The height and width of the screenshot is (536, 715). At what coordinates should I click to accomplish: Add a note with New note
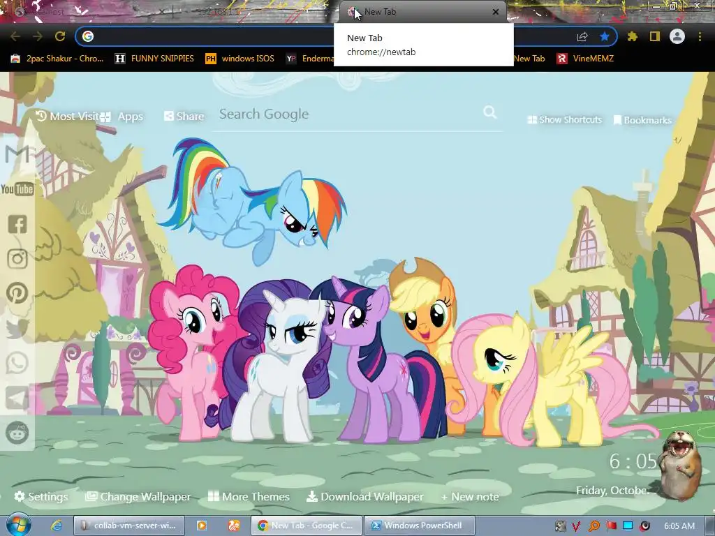[x=470, y=497]
